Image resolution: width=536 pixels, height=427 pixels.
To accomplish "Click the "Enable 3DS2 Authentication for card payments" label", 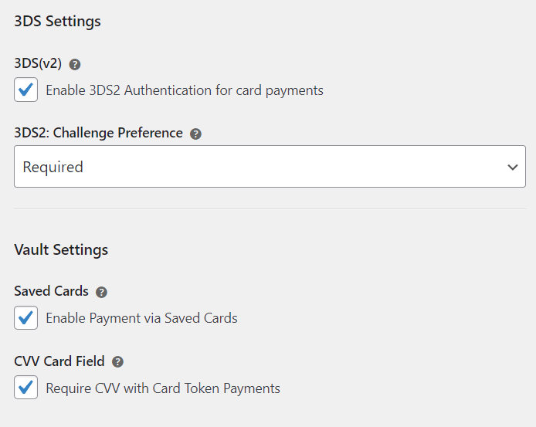I will pyautogui.click(x=185, y=90).
